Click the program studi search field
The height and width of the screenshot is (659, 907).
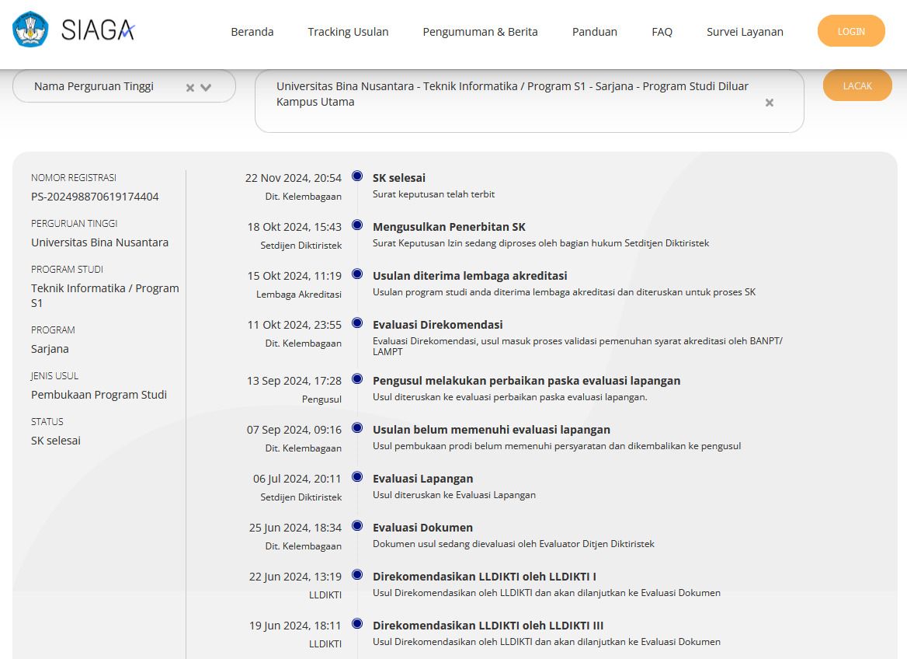(x=530, y=101)
